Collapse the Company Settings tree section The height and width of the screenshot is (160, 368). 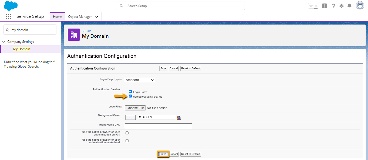tap(4, 42)
